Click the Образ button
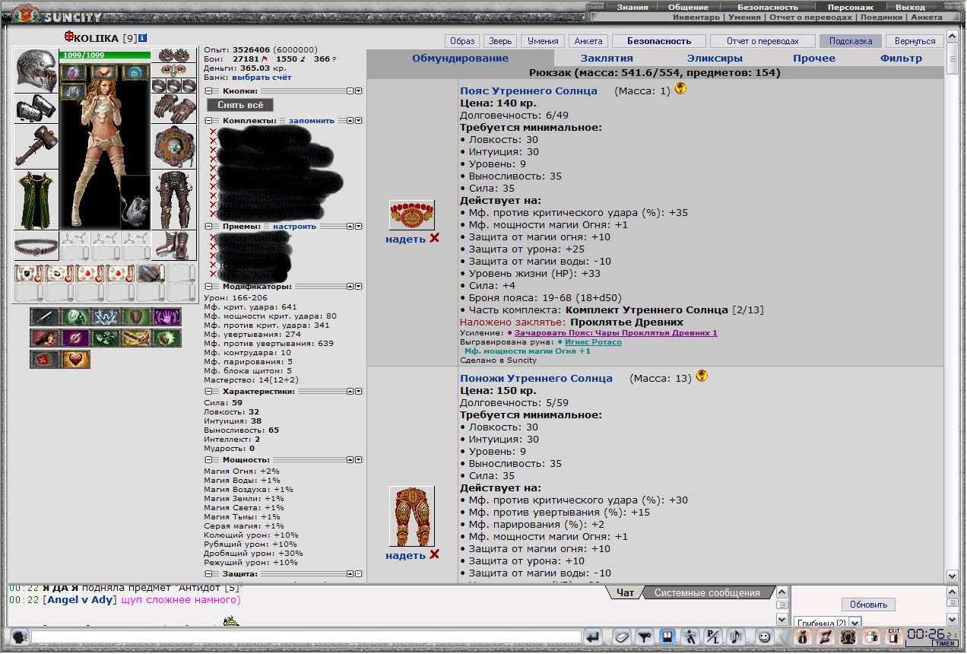The image size is (967, 654). tap(462, 41)
